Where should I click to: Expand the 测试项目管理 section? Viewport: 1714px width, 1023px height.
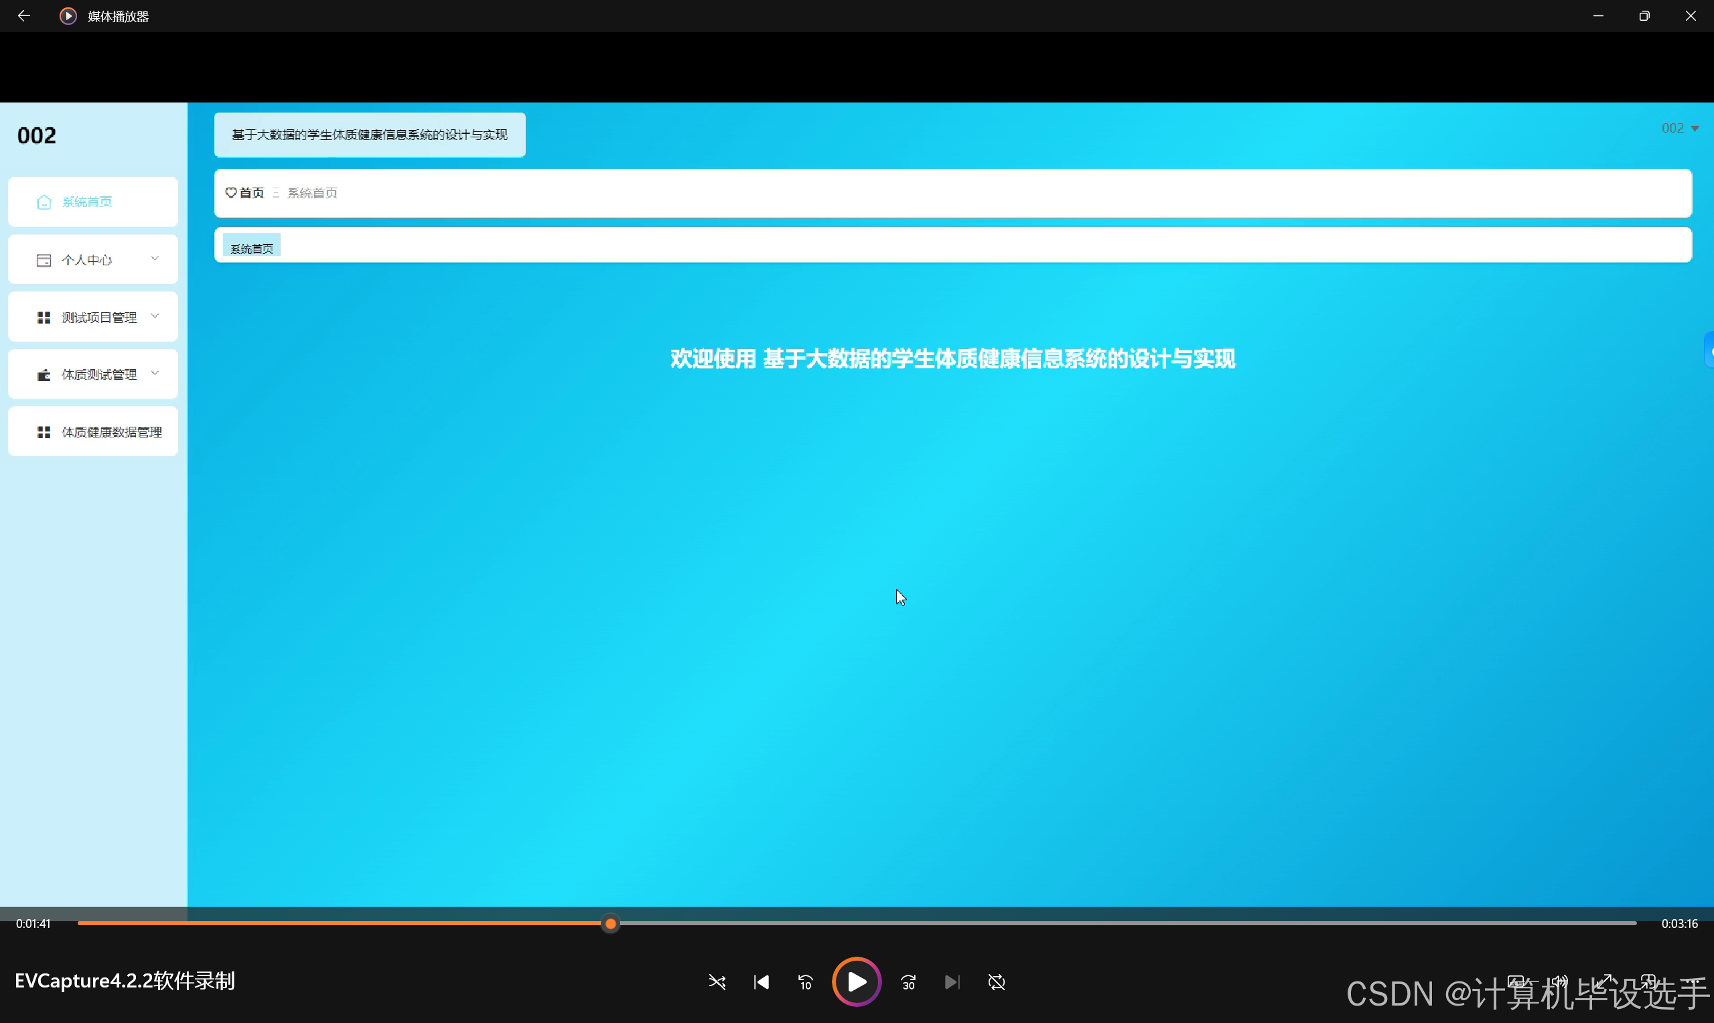click(x=92, y=316)
